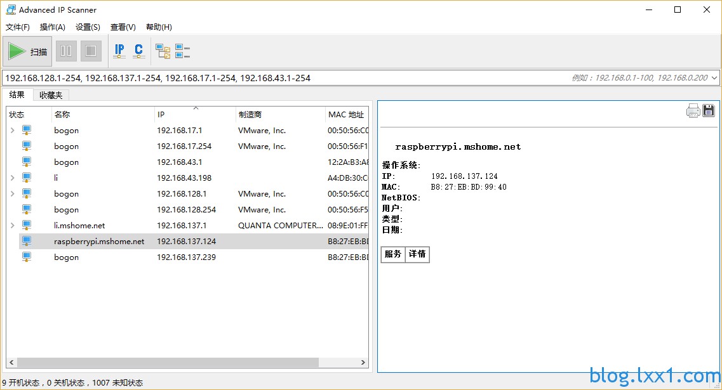Image resolution: width=722 pixels, height=390 pixels.
Task: Expand the li.mshome.net row
Action: (13, 225)
